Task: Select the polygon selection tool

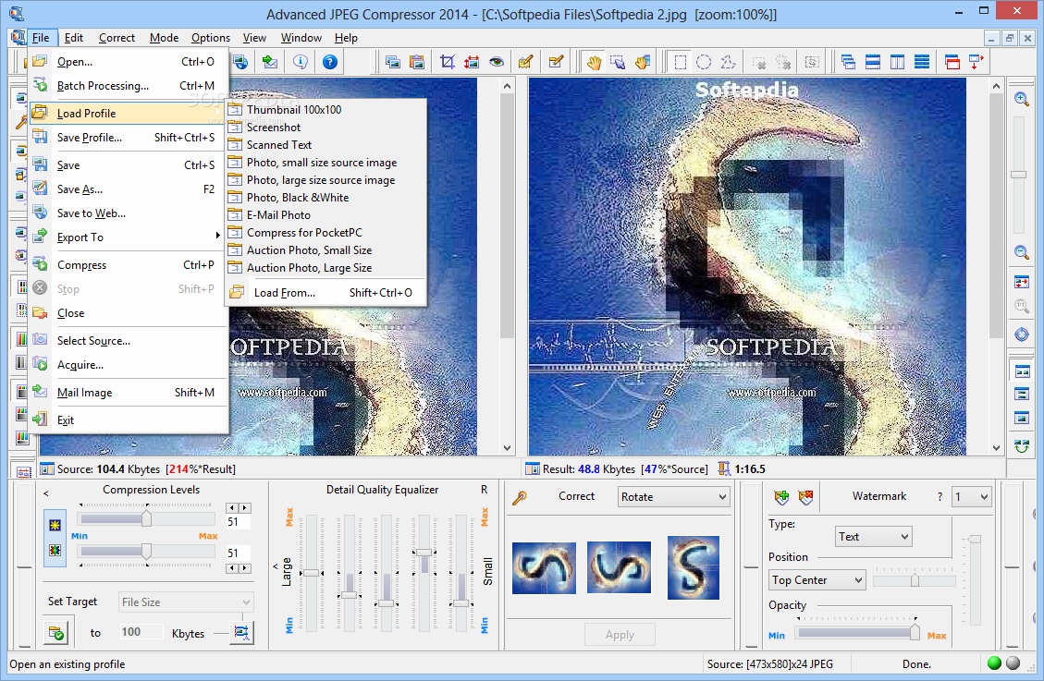Action: click(729, 63)
